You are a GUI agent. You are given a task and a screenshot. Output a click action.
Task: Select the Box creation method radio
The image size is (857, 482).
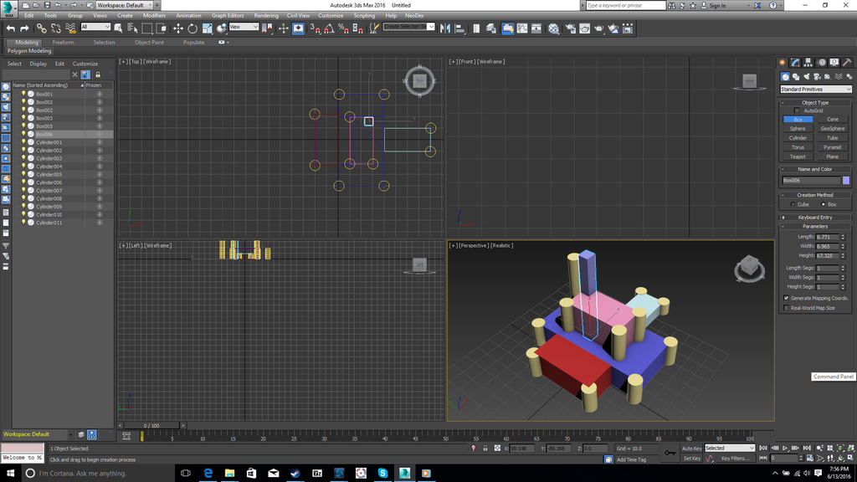(x=824, y=204)
